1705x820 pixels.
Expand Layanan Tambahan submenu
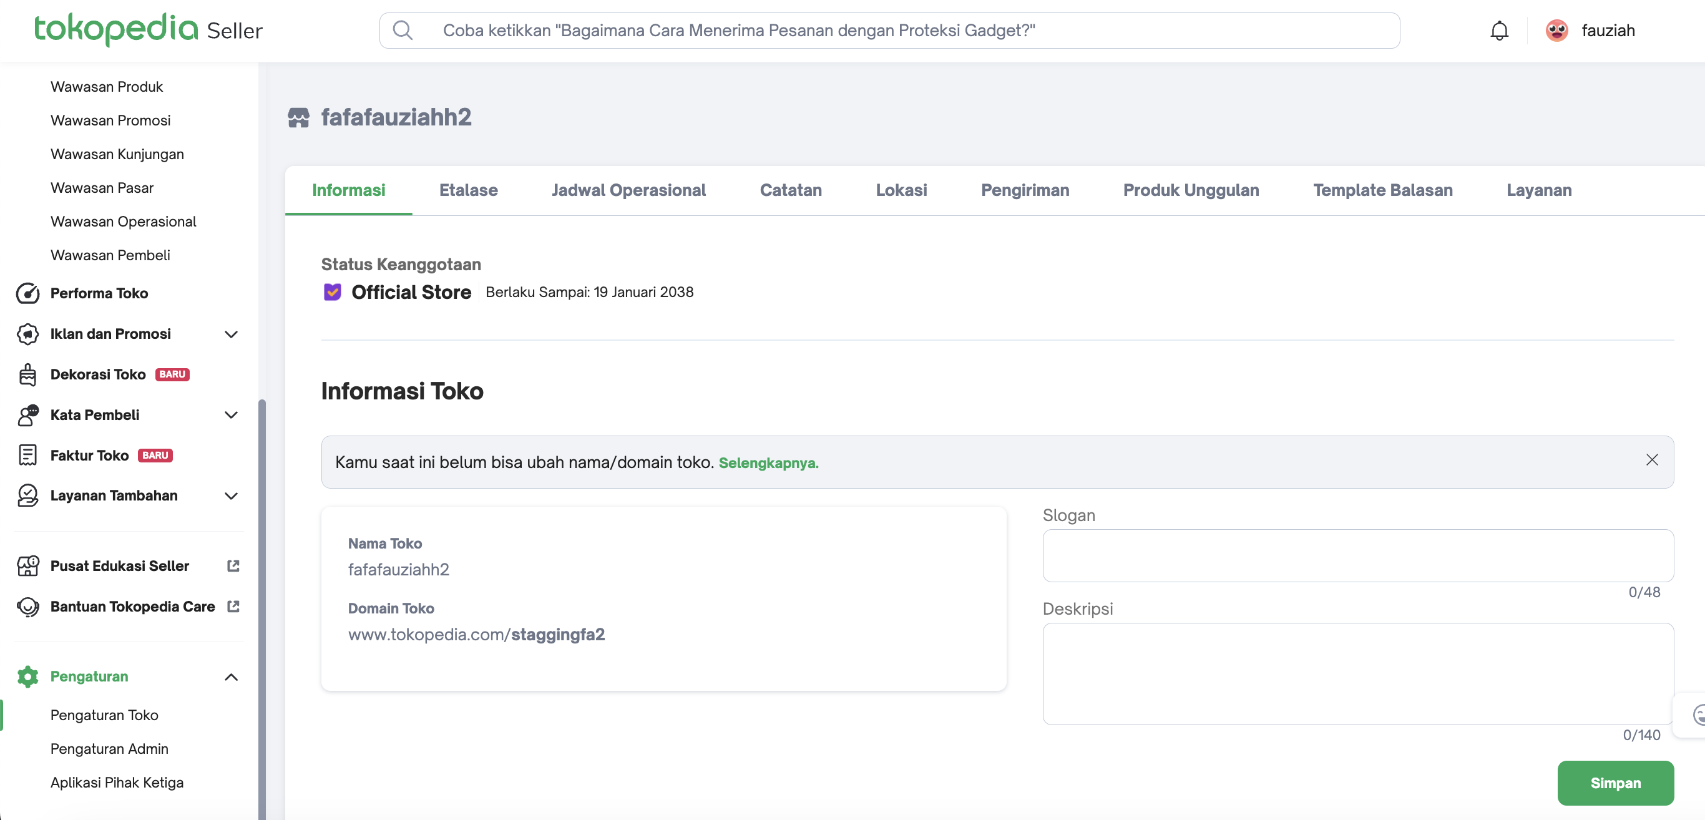231,495
